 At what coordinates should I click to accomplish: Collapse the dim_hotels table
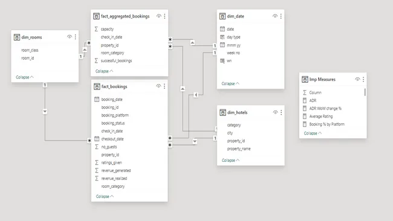click(230, 160)
